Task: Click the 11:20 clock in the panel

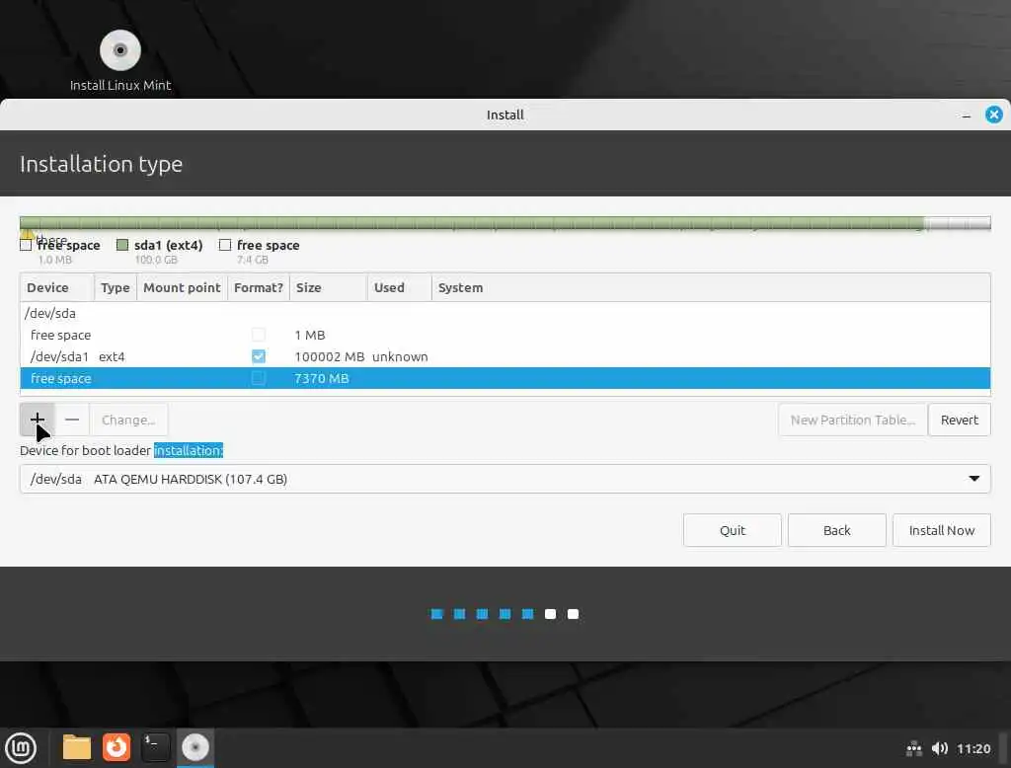Action: point(973,748)
